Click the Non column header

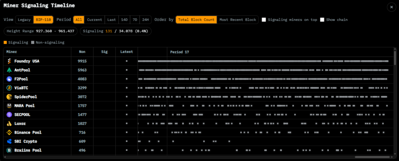82,52
